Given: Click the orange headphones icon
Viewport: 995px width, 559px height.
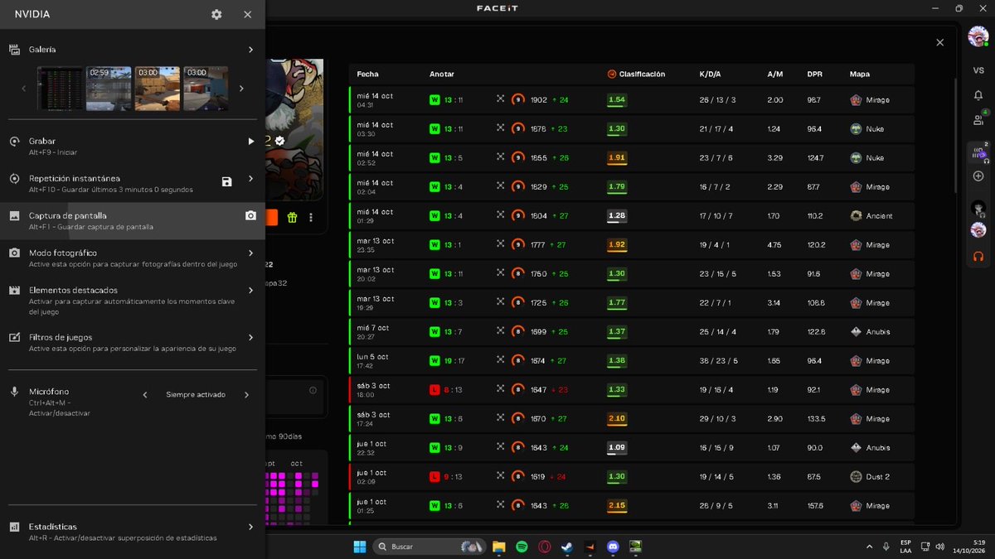Looking at the screenshot, I should (x=978, y=256).
